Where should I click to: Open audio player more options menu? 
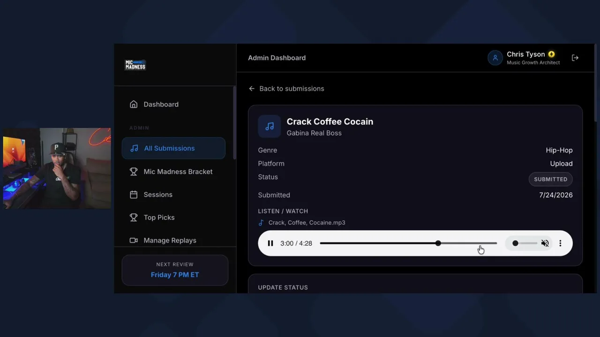[x=560, y=243]
